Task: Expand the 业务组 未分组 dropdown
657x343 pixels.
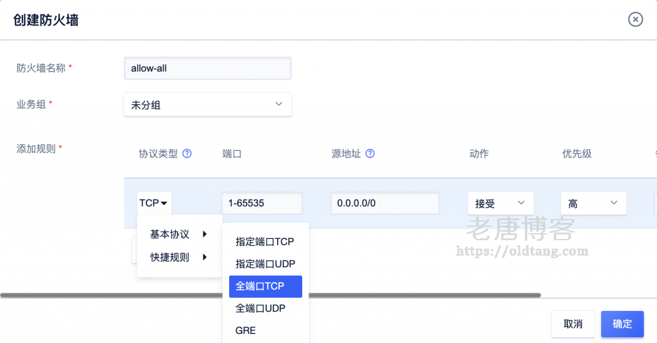Action: [207, 105]
